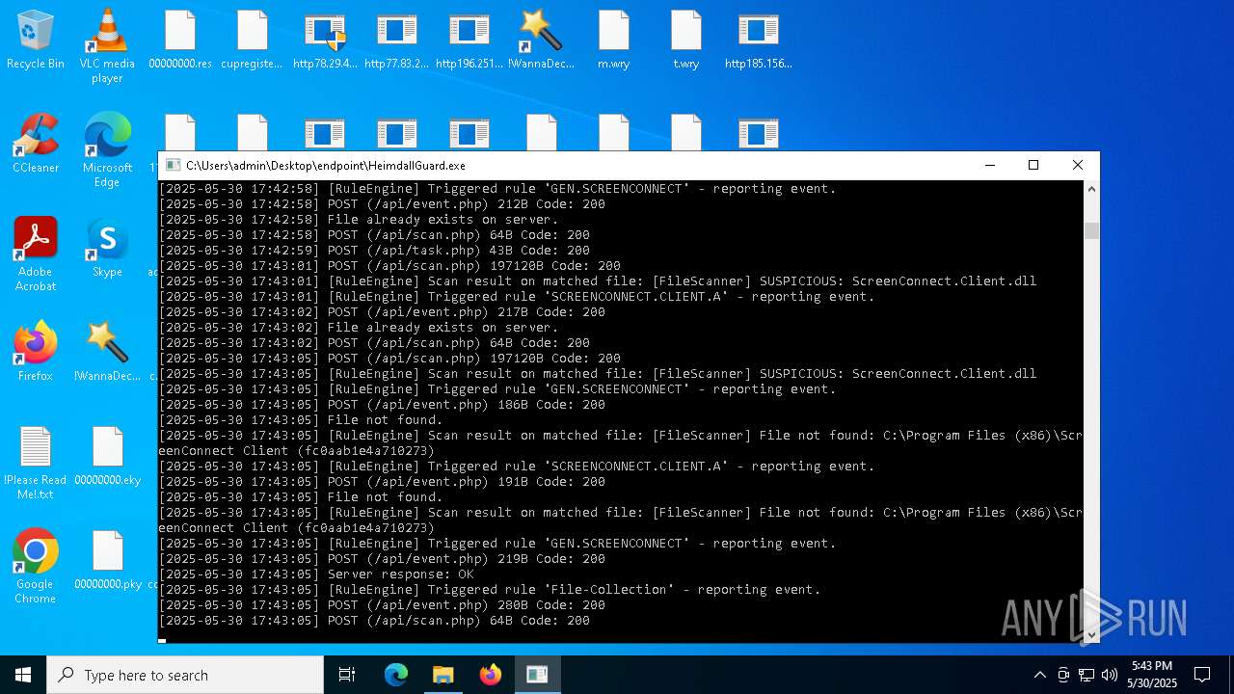Image resolution: width=1234 pixels, height=694 pixels.
Task: Select the 00000000.res file icon
Action: (180, 40)
